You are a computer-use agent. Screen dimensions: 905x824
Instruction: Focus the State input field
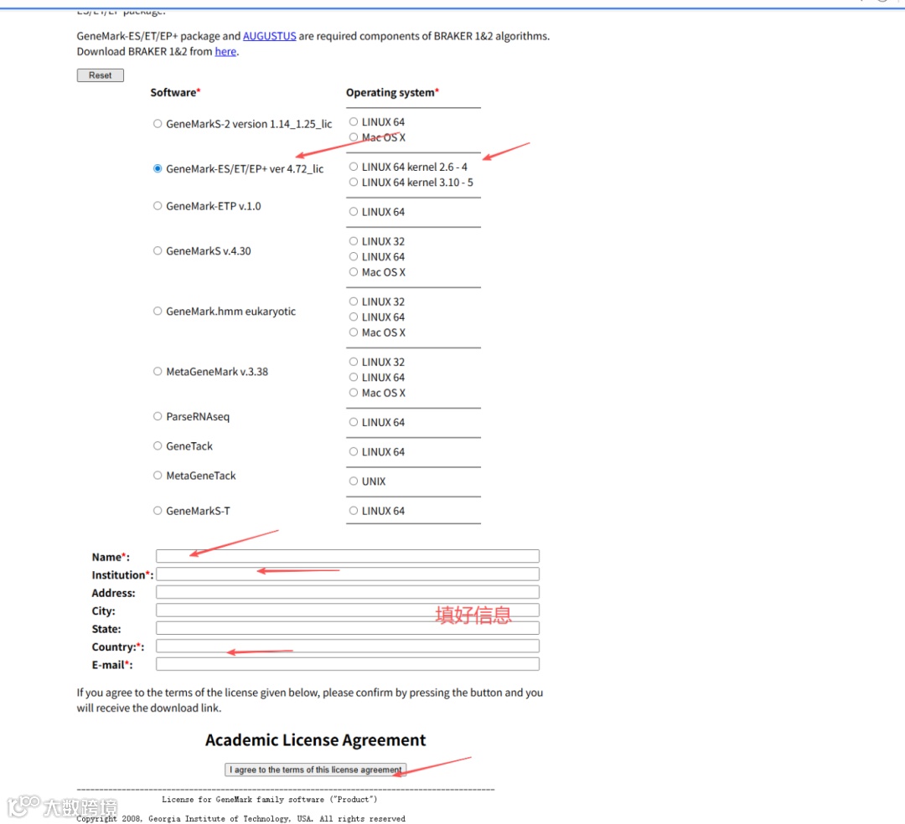[x=348, y=628]
